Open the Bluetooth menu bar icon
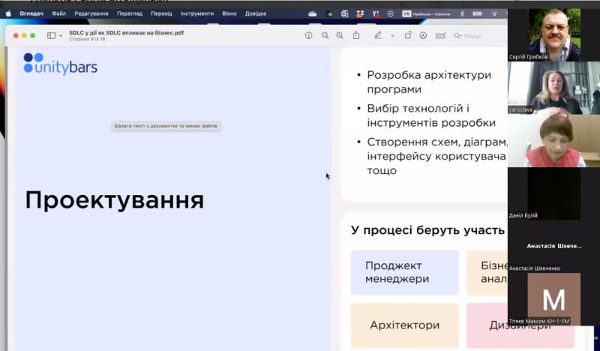 (462, 13)
